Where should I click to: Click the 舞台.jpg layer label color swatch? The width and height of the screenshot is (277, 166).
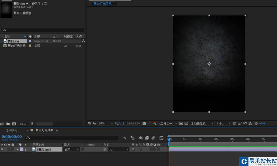tap(22, 149)
